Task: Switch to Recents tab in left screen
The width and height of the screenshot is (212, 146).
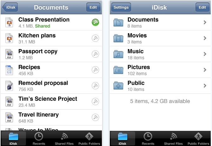Action: (x=39, y=138)
